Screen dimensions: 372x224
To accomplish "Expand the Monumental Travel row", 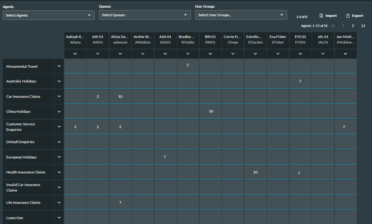I will pos(59,66).
